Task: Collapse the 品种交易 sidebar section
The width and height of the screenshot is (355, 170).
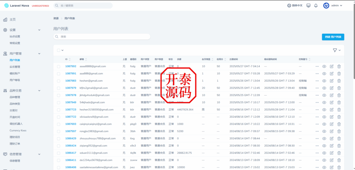Action: coord(39,91)
